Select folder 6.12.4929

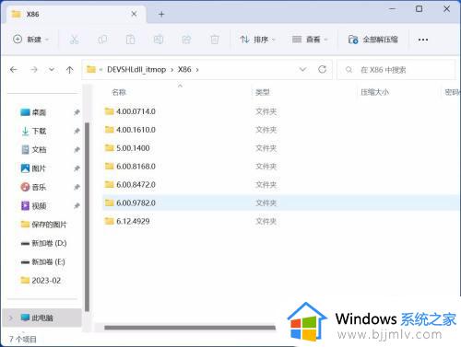[281, 221]
